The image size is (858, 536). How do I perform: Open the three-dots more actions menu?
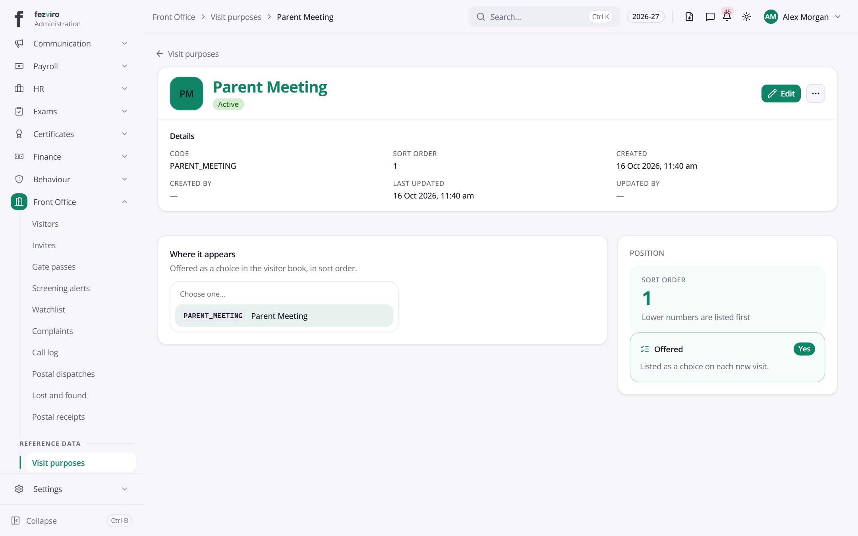pos(815,94)
